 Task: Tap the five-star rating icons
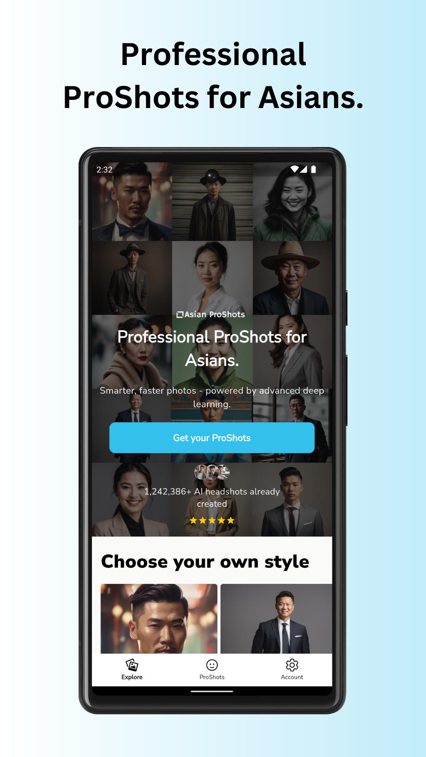[212, 520]
